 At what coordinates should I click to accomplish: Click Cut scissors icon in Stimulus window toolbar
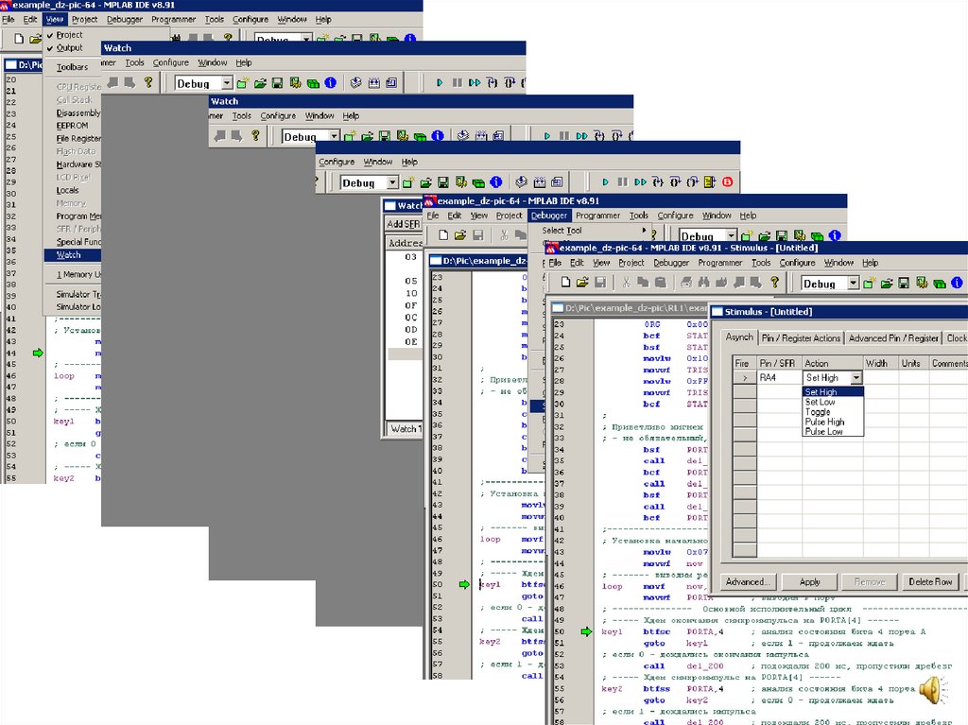626,283
